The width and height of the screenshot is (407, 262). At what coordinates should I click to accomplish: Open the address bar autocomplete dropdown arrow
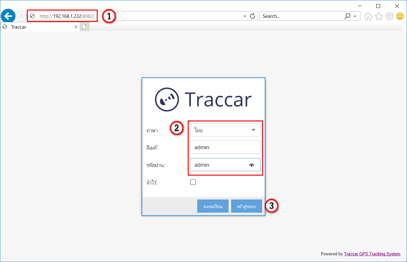click(x=245, y=16)
